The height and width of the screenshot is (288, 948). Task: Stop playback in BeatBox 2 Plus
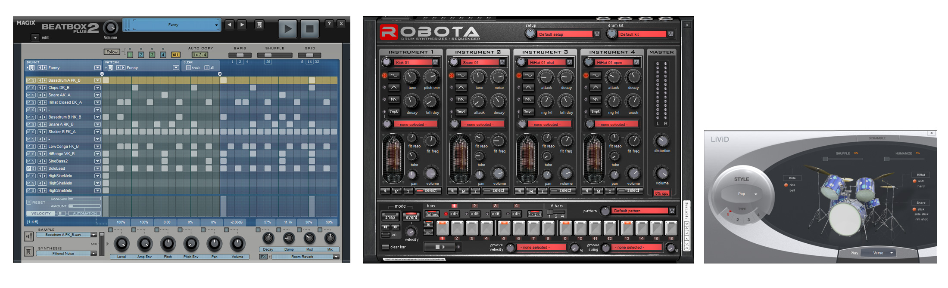click(x=309, y=29)
